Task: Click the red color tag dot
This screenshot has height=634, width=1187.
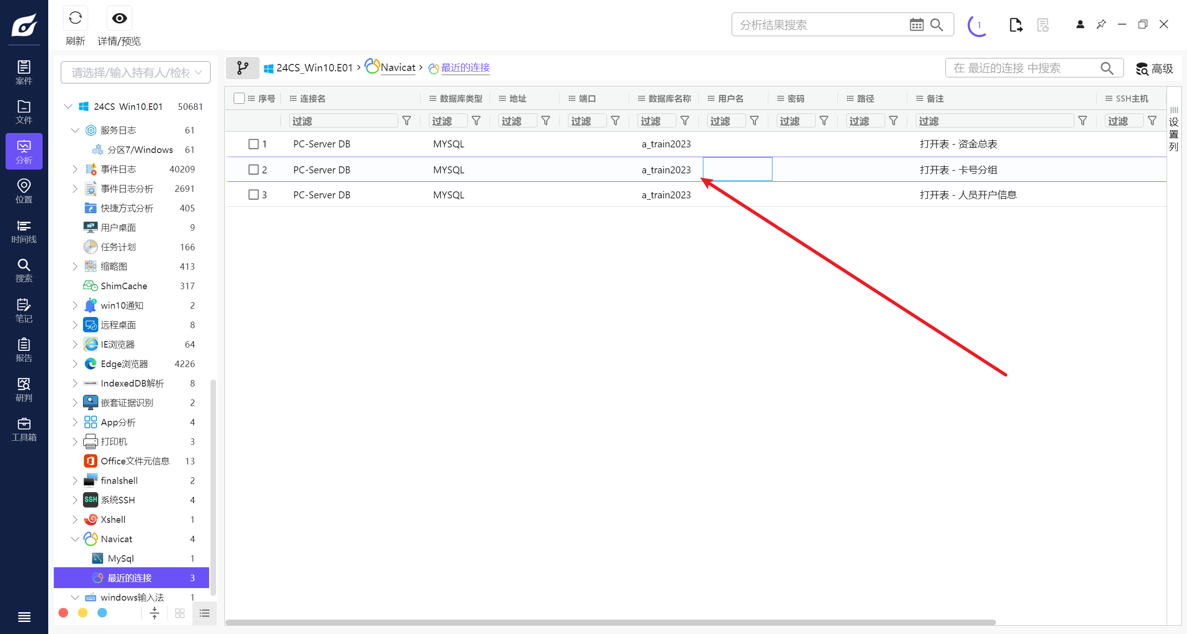Action: (x=64, y=613)
